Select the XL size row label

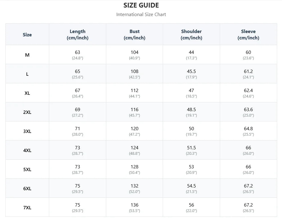[x=27, y=93]
